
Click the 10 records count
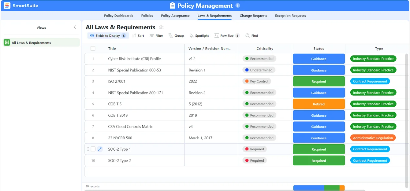coord(93,186)
